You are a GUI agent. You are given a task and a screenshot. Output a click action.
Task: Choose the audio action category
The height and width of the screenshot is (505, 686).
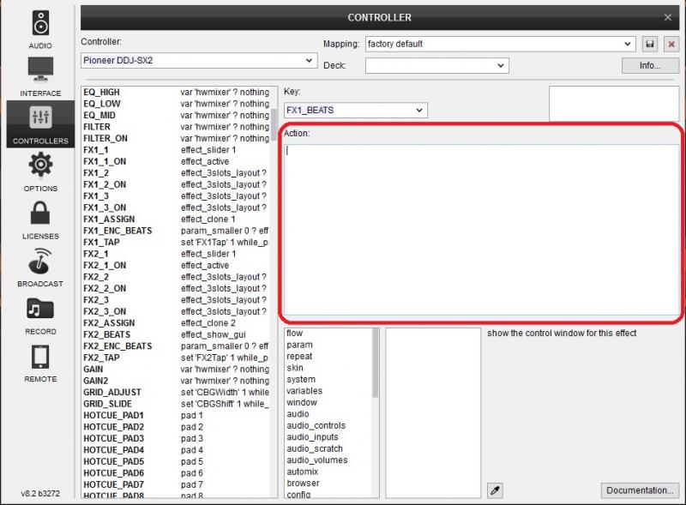click(328, 414)
